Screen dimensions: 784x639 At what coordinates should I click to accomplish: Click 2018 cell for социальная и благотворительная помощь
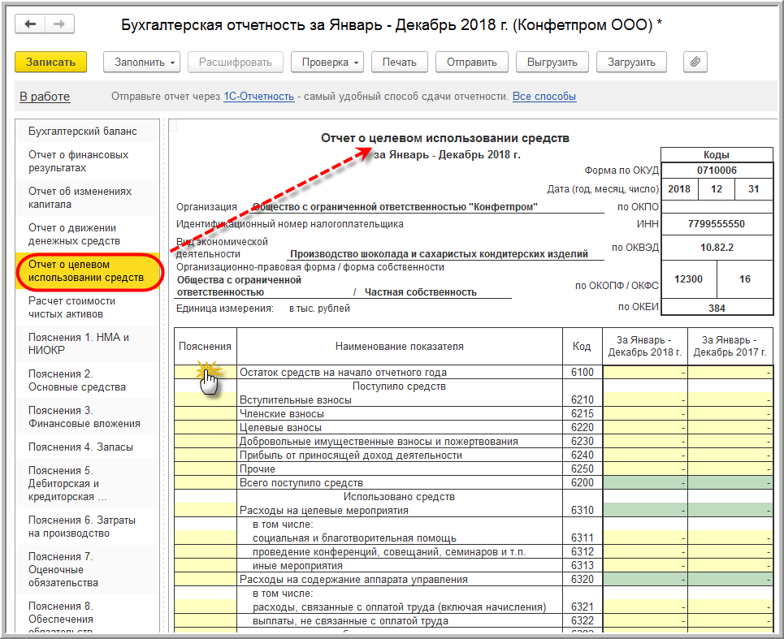(x=645, y=538)
